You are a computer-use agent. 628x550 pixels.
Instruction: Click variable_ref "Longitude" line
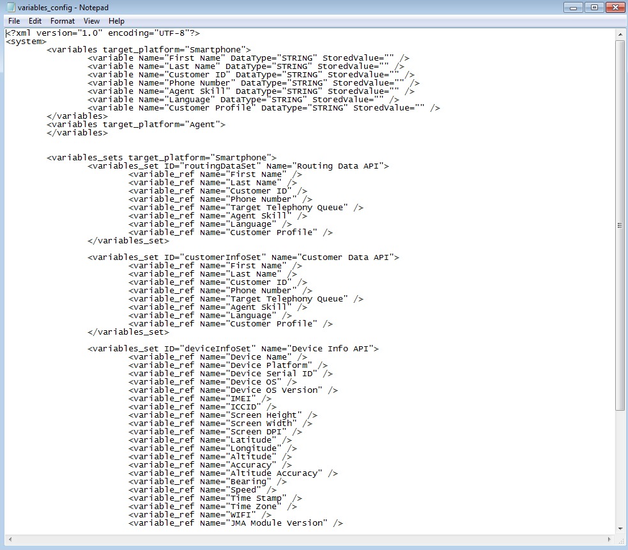(x=213, y=448)
